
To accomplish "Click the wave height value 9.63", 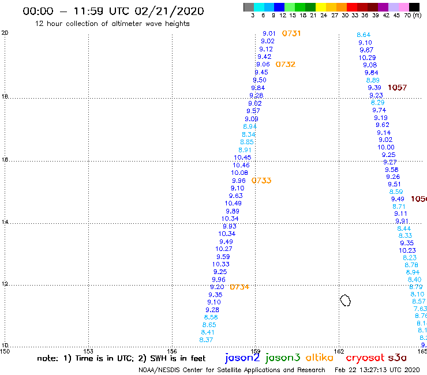I will click(236, 196).
